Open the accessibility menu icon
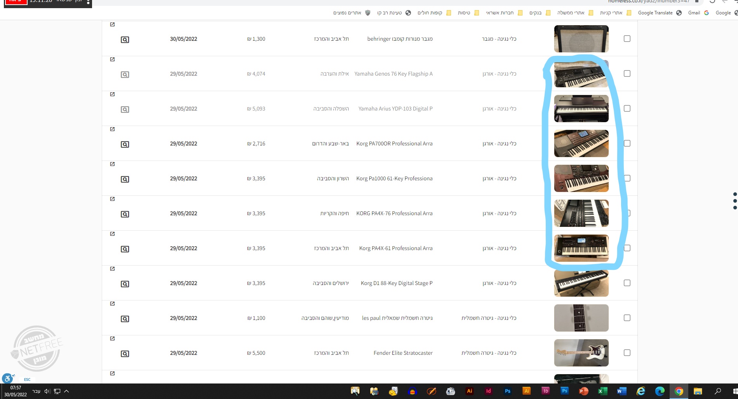Screen dimensions: 738x399 [7, 378]
